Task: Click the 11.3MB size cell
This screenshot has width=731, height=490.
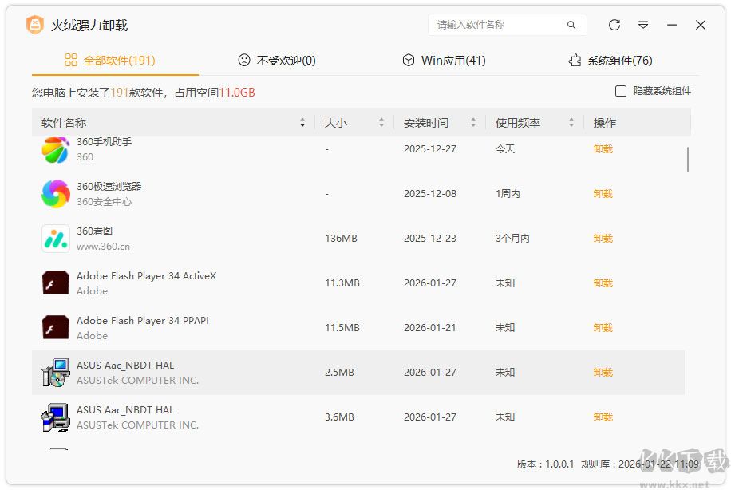Action: pyautogui.click(x=342, y=283)
